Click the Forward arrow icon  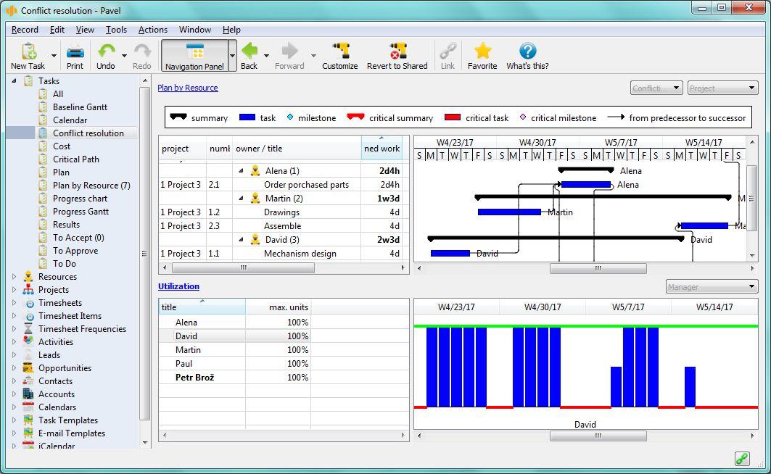tap(289, 51)
